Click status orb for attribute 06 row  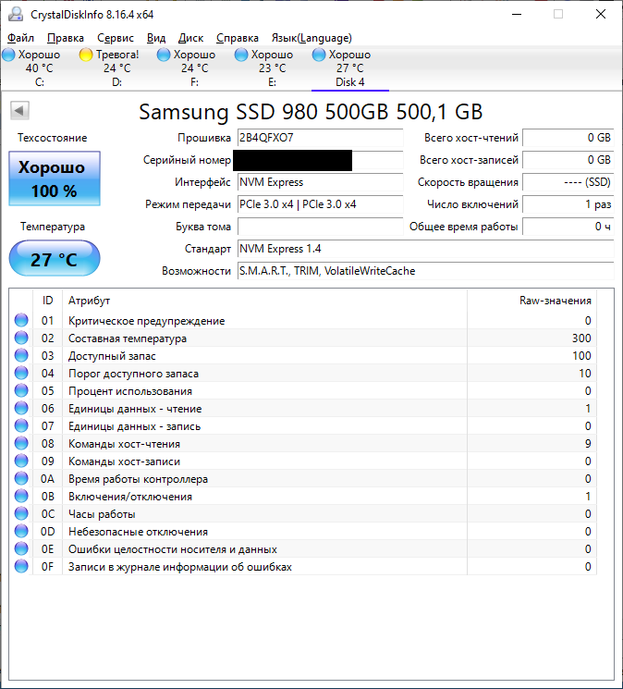(21, 408)
